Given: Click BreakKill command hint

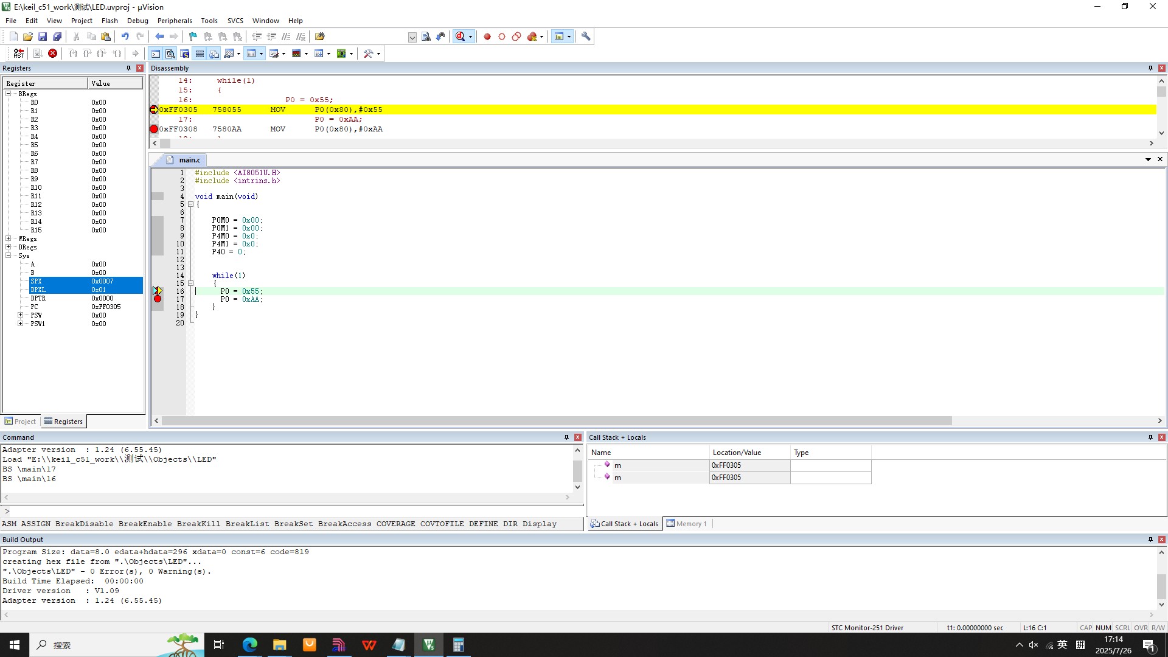Looking at the screenshot, I should coord(198,524).
